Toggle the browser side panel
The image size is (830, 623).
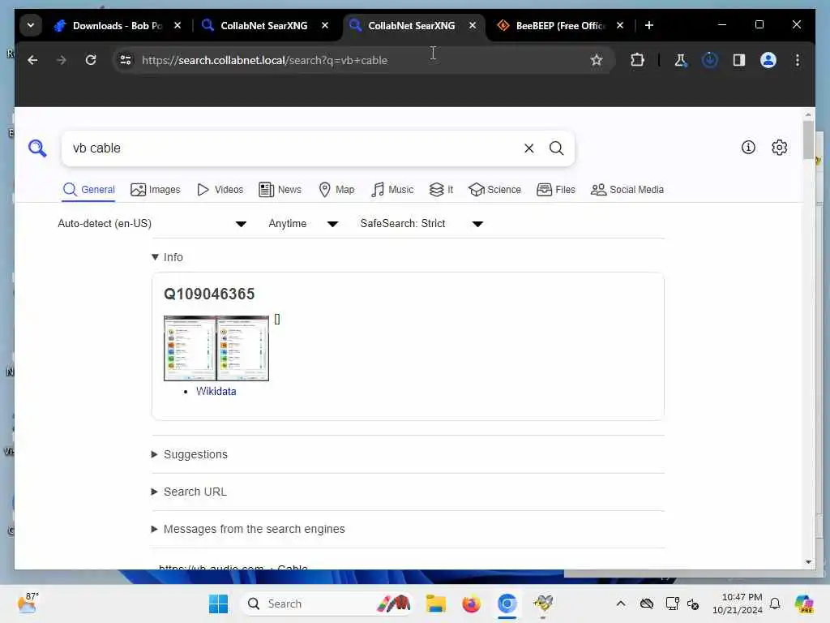click(x=739, y=60)
